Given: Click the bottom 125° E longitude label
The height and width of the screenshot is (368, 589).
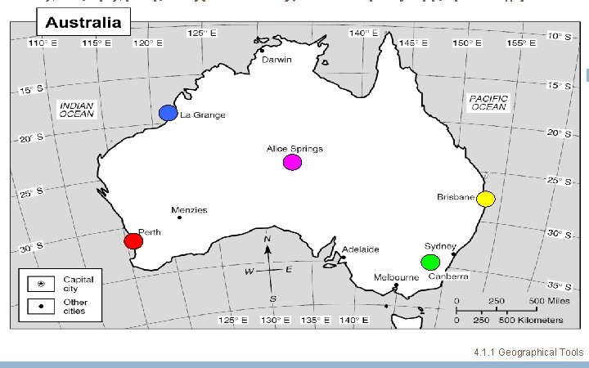Looking at the screenshot, I should coord(233,321).
